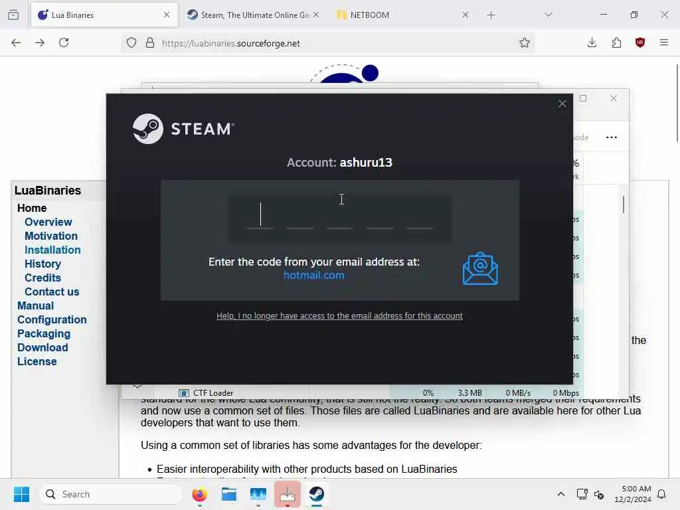Viewport: 680px width, 510px height.
Task: Open the Installation sidebar link
Action: pos(52,250)
